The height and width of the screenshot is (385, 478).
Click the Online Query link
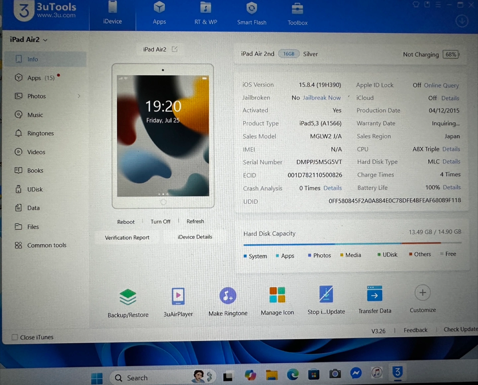441,85
